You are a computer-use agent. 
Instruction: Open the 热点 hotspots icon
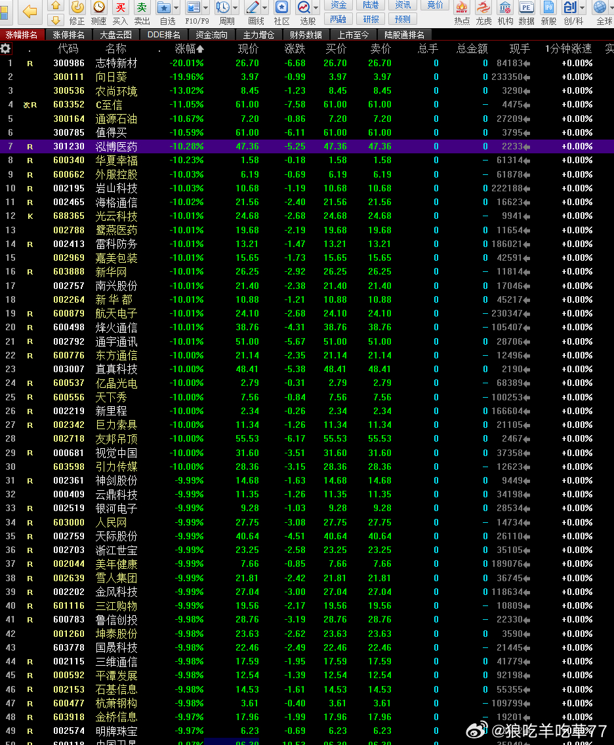tap(462, 13)
